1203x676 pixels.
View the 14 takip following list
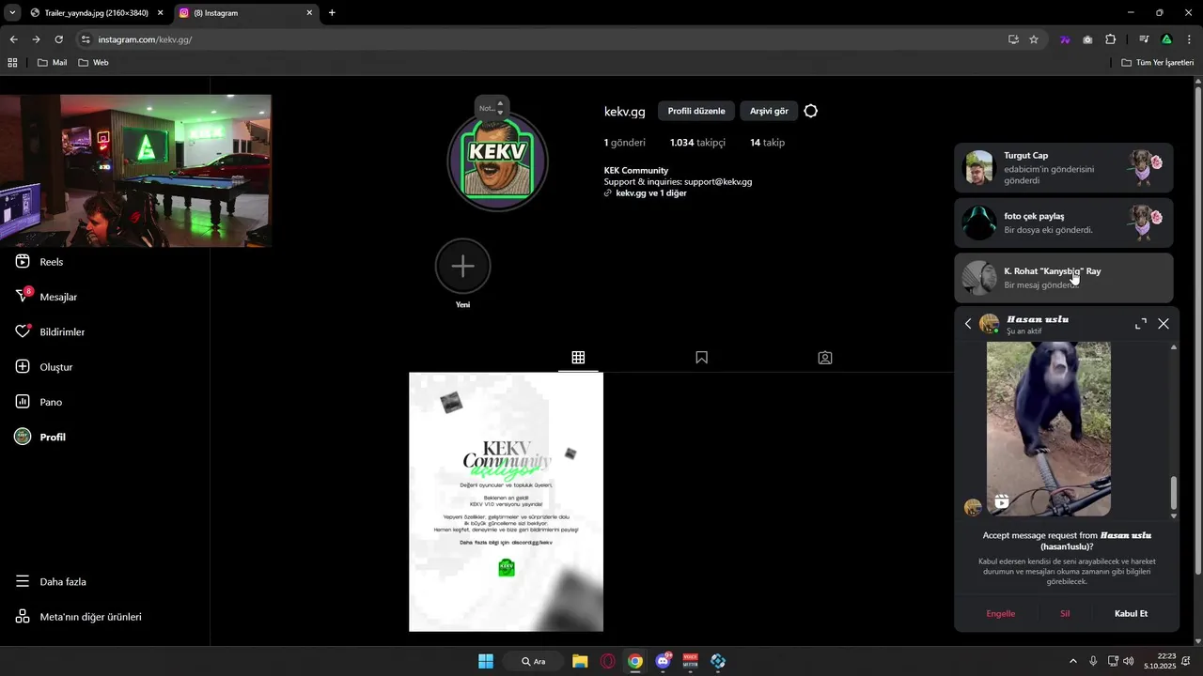(x=767, y=143)
